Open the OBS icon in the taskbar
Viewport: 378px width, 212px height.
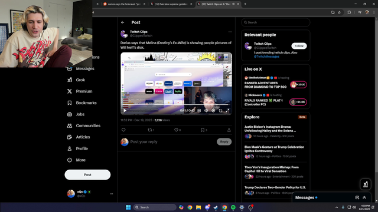coord(250,207)
